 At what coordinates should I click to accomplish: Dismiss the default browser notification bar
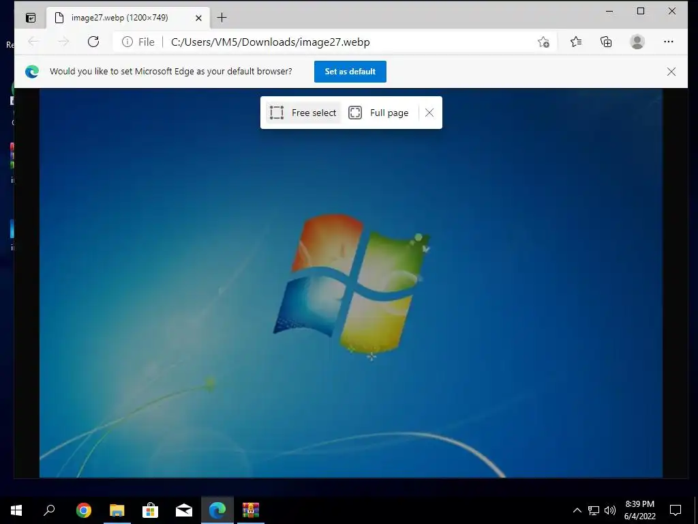pyautogui.click(x=671, y=72)
